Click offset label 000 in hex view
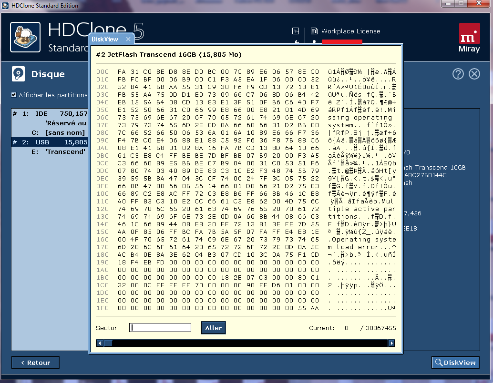The width and height of the screenshot is (493, 383). (103, 72)
